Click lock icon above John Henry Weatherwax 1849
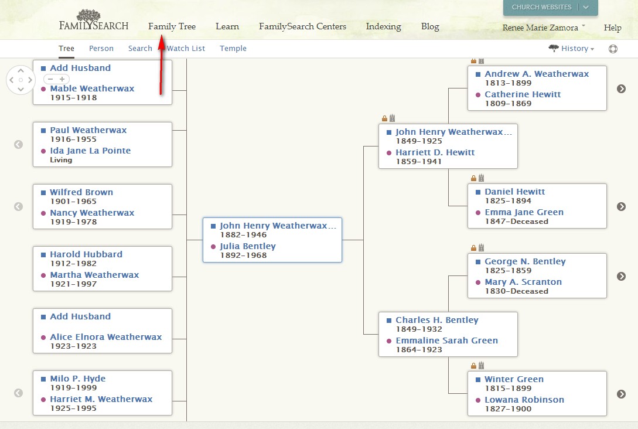638x429 pixels. (384, 118)
